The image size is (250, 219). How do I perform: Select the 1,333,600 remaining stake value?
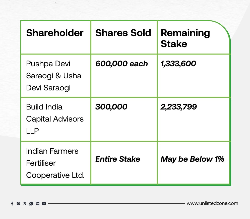click(178, 64)
